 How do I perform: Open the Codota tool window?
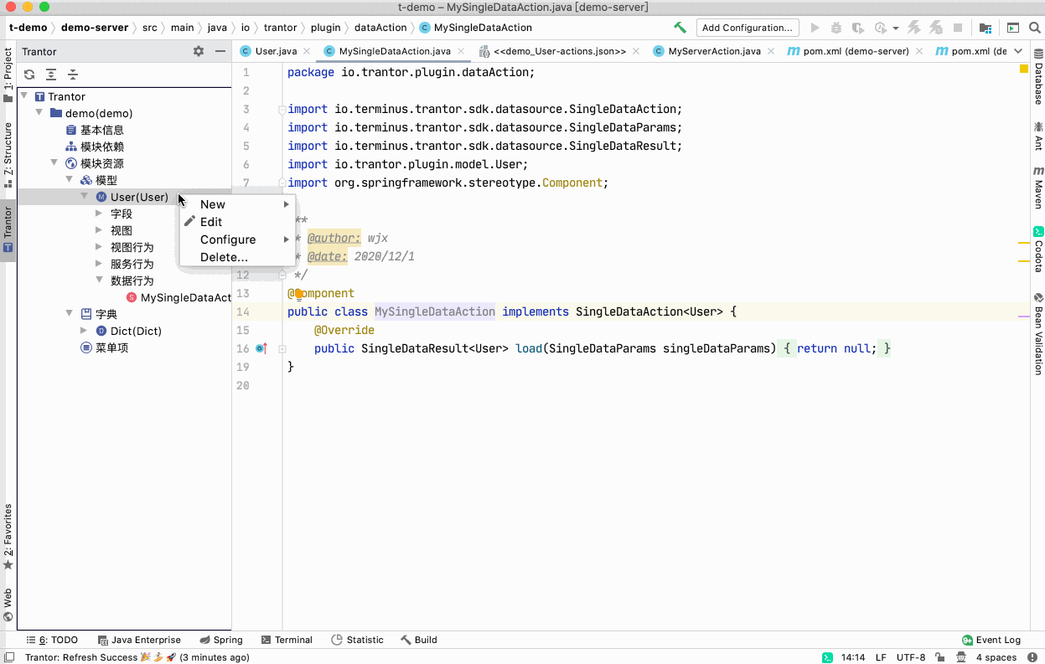pos(1038,250)
